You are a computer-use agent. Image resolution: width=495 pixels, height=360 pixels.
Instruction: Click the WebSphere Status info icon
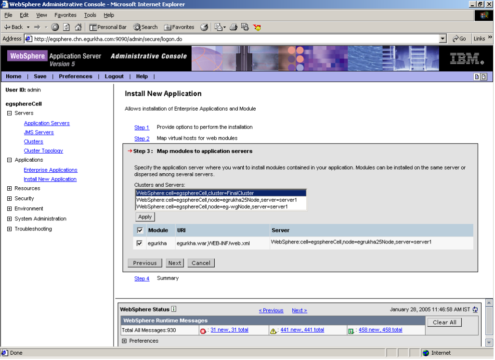174,309
